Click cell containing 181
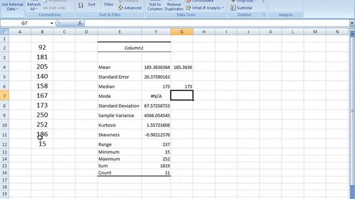The width and height of the screenshot is (355, 199). (42, 57)
